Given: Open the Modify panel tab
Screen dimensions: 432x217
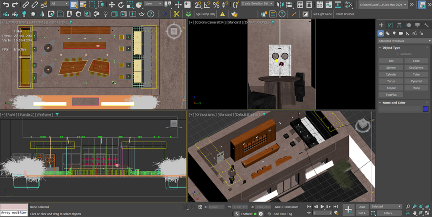Looking at the screenshot, I should pyautogui.click(x=390, y=25).
